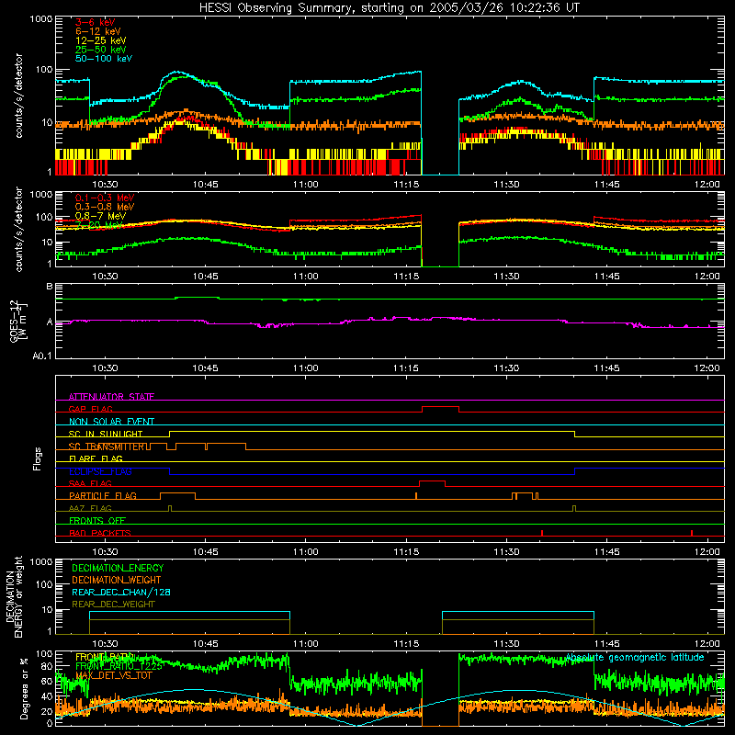735x735 pixels.
Task: Select the DECIMATION_ENERGY legend label
Action: pyautogui.click(x=118, y=568)
